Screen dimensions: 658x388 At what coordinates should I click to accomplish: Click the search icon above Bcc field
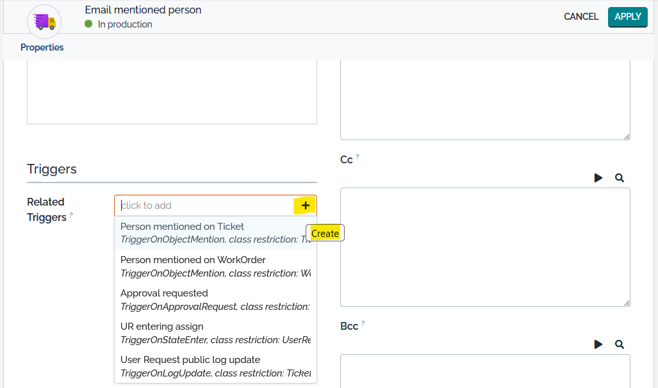[x=619, y=344]
